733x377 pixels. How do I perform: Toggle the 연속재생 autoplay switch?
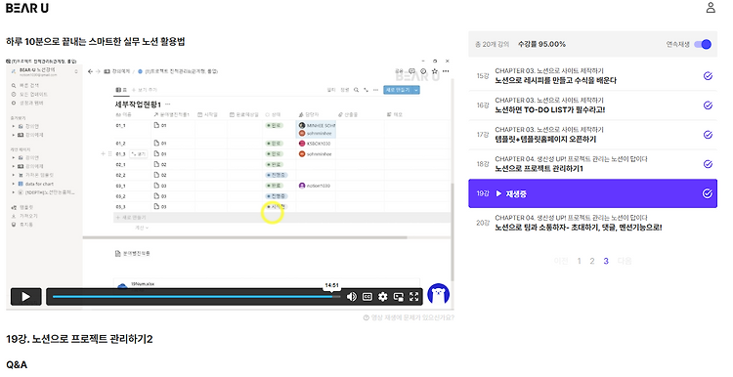(x=703, y=44)
